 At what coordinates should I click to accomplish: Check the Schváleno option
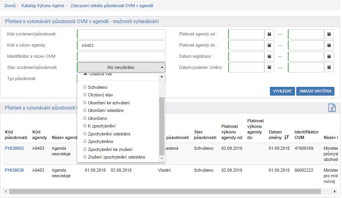click(84, 87)
